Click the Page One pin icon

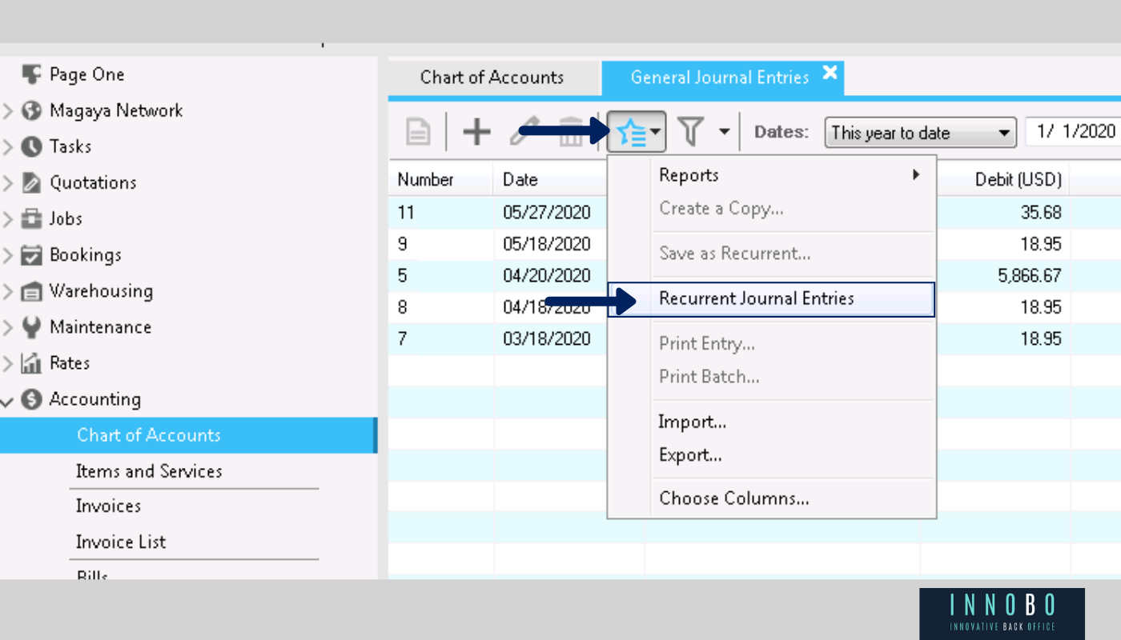[x=31, y=74]
